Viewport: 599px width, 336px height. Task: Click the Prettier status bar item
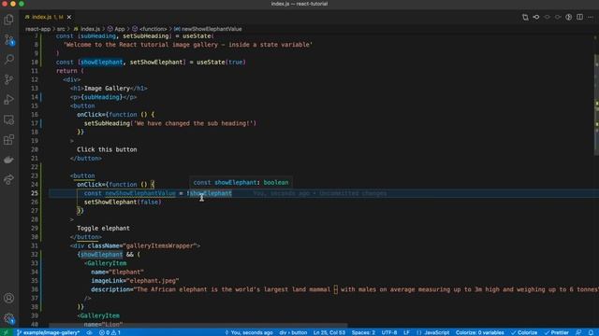click(557, 332)
